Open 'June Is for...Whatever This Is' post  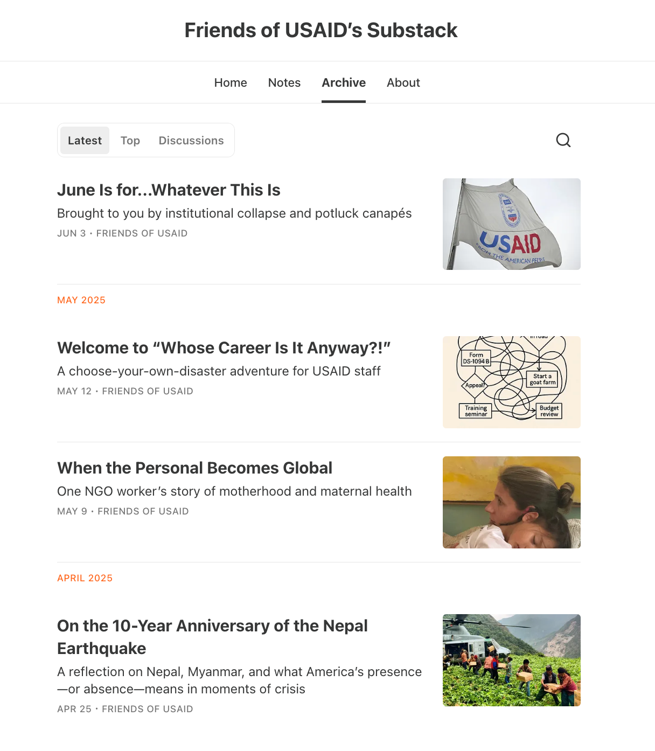pos(169,190)
